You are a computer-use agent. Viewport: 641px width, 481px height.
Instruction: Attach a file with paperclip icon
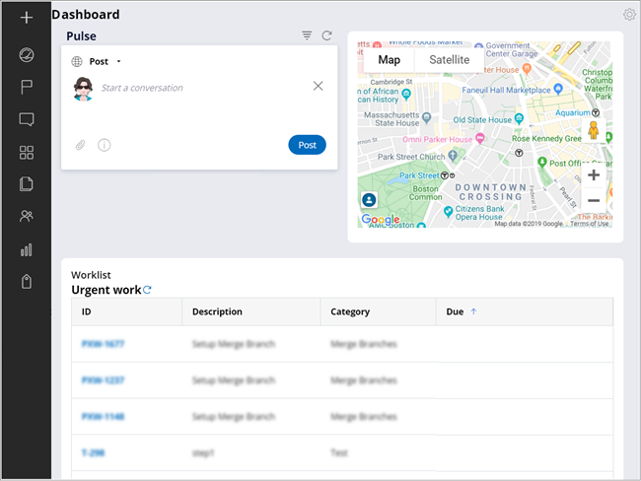point(81,145)
